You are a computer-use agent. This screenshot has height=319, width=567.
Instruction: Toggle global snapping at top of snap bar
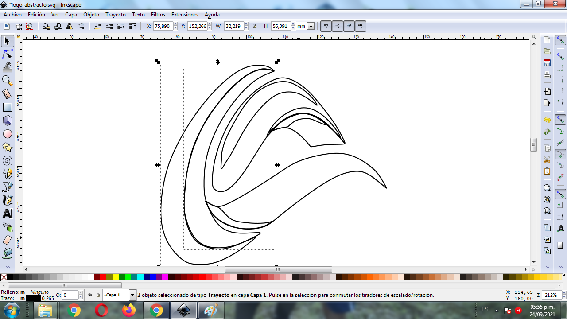(560, 40)
